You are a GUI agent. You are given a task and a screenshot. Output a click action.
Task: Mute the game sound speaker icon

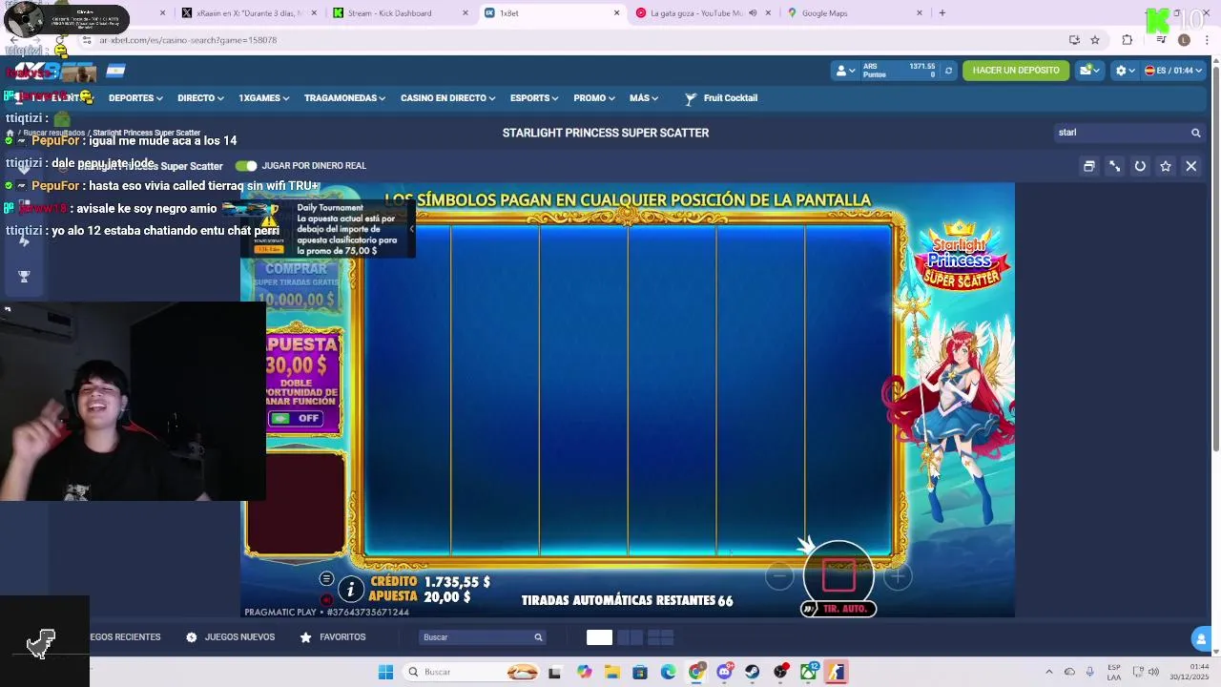pyautogui.click(x=326, y=600)
